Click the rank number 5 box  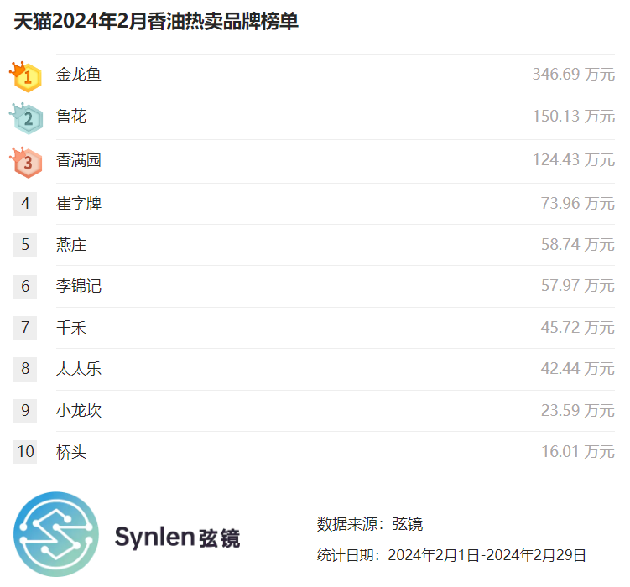(25, 245)
